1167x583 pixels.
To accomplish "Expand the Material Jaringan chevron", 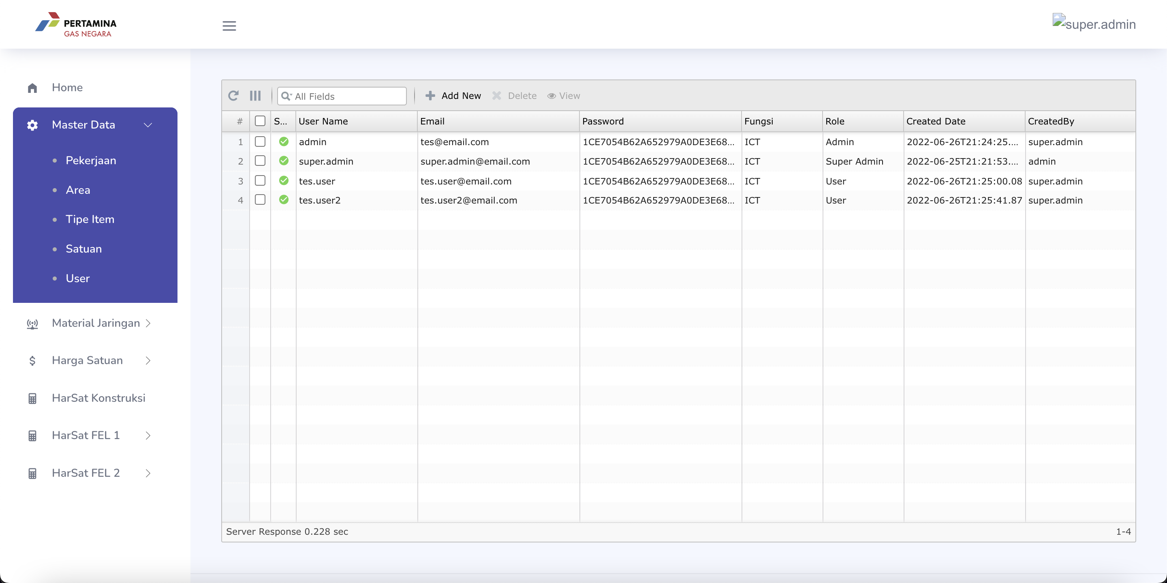I will pyautogui.click(x=148, y=323).
